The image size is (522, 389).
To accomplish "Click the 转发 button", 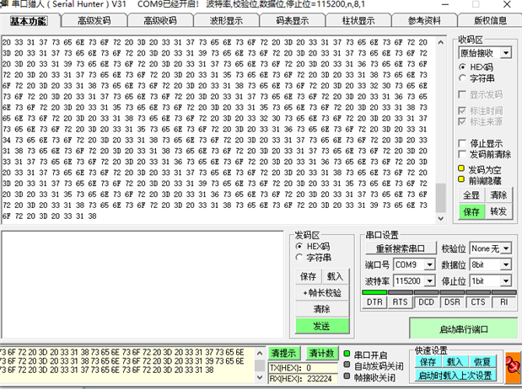I will pos(498,212).
